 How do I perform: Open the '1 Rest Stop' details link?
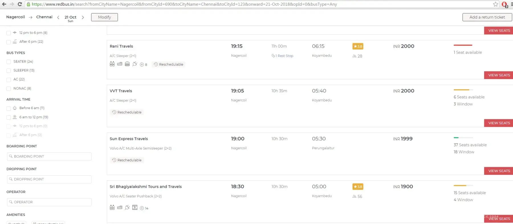[x=282, y=56]
